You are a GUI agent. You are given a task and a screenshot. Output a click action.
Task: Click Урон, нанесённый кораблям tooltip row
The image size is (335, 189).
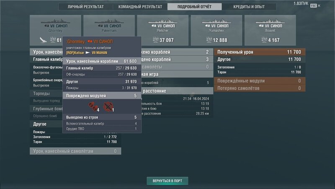coord(102,61)
